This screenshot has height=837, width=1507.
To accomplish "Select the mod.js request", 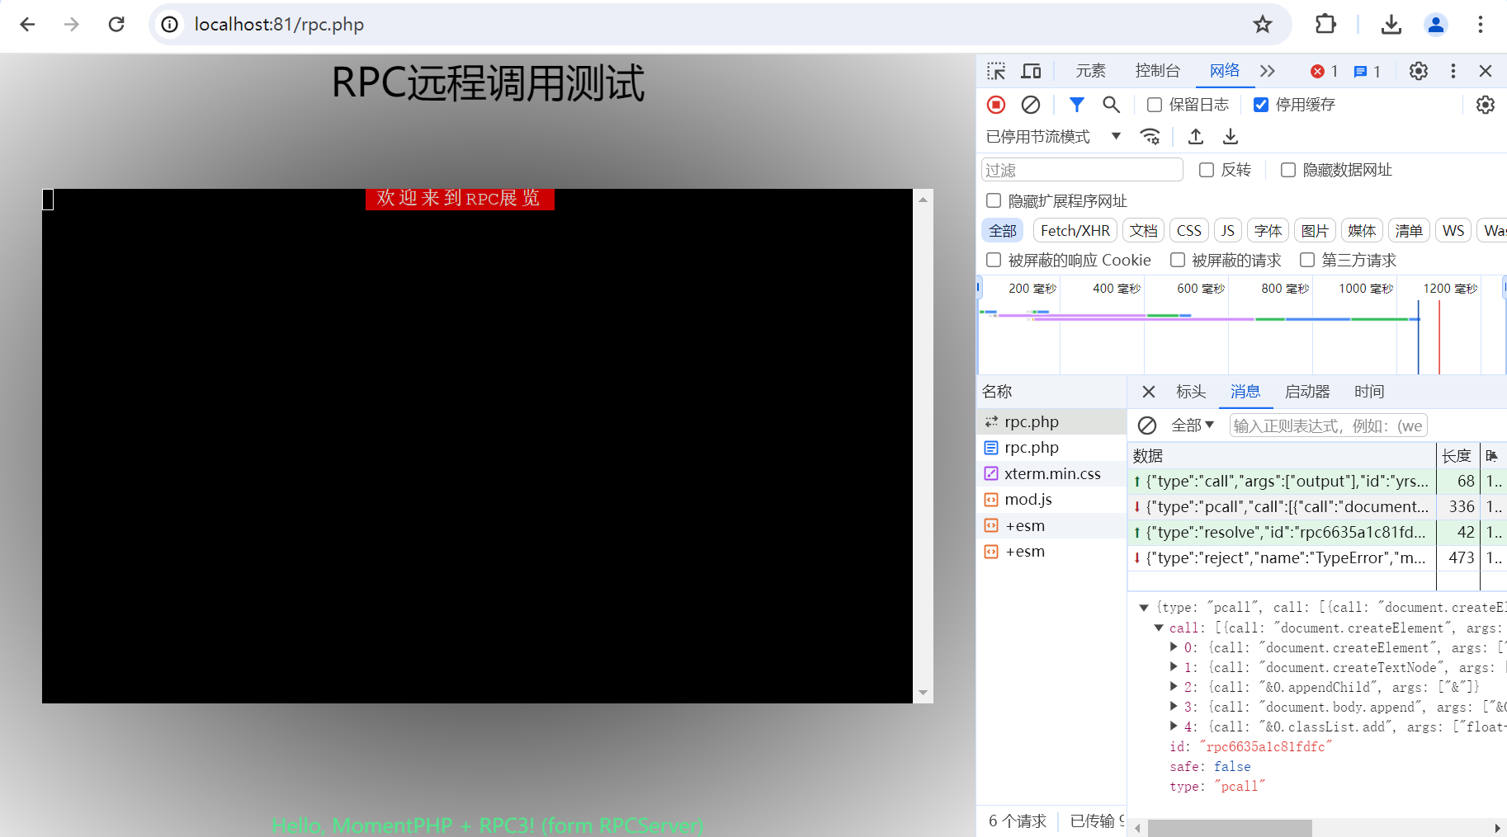I will point(1052,499).
